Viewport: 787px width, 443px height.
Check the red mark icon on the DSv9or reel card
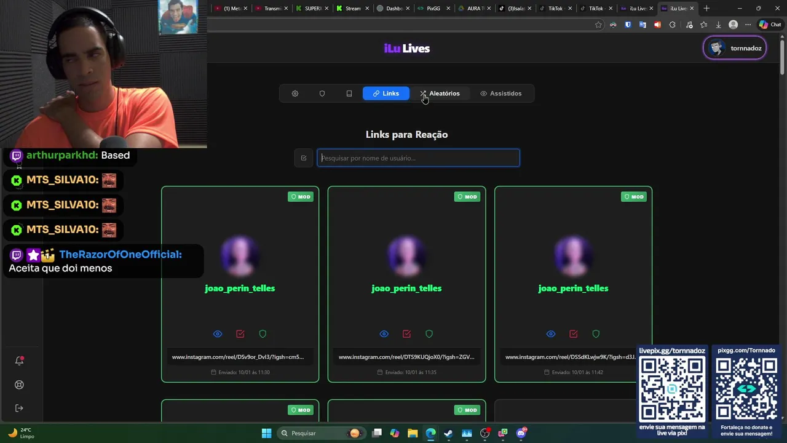[x=240, y=334]
